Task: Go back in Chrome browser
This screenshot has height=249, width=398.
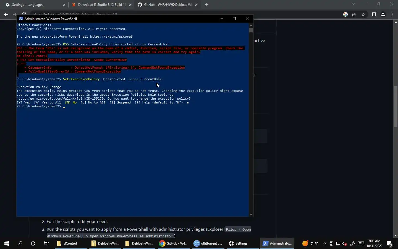Action: 6,14
